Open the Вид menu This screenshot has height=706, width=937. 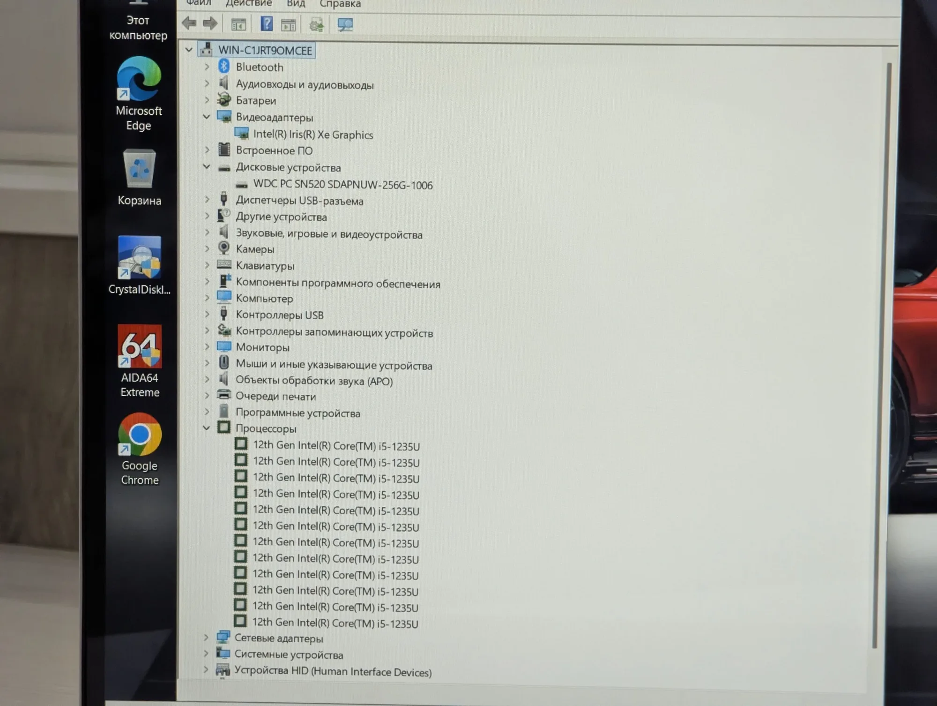pos(296,4)
